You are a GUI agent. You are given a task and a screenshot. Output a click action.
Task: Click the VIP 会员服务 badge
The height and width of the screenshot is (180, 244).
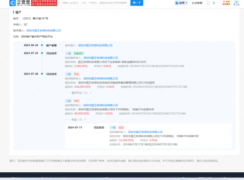(x=226, y=3)
